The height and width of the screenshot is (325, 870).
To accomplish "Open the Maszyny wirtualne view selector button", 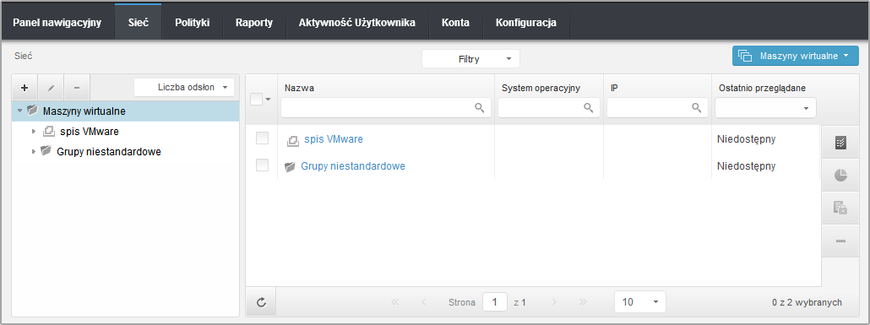I will [795, 56].
